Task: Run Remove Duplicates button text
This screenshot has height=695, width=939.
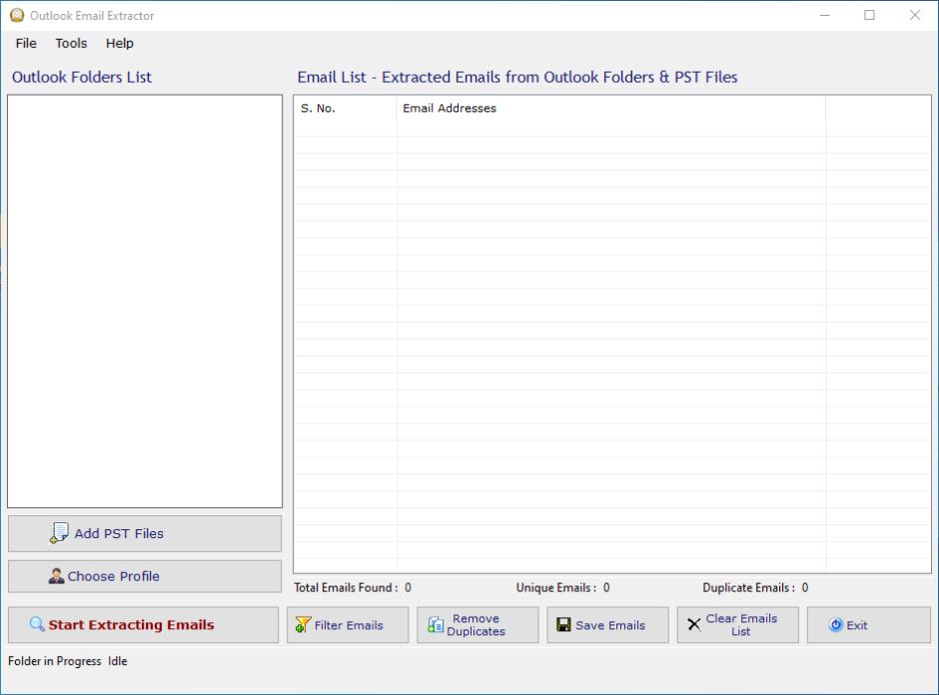Action: pyautogui.click(x=476, y=625)
